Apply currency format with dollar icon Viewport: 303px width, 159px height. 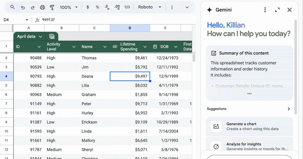point(88,7)
